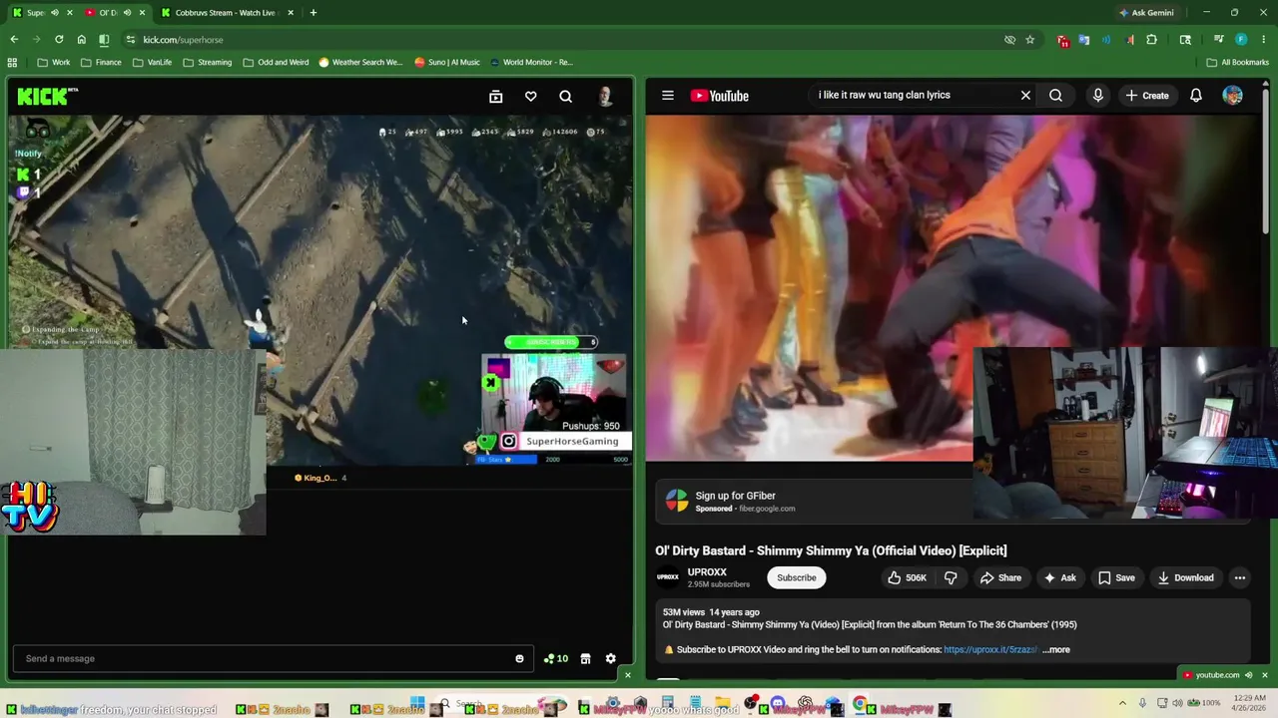Open the World Monitor bookmark
Image resolution: width=1278 pixels, height=718 pixels.
click(531, 62)
